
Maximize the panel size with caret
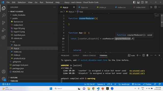coord(155,55)
